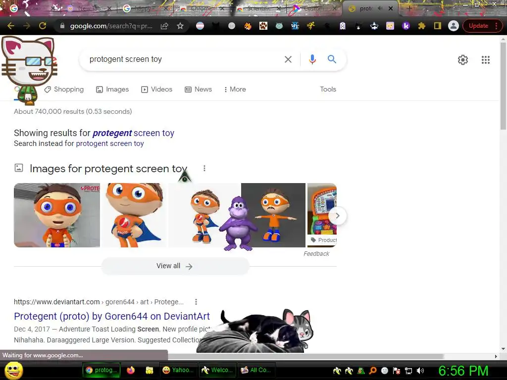Click the Feedback link under images
507x380 pixels.
(316, 254)
